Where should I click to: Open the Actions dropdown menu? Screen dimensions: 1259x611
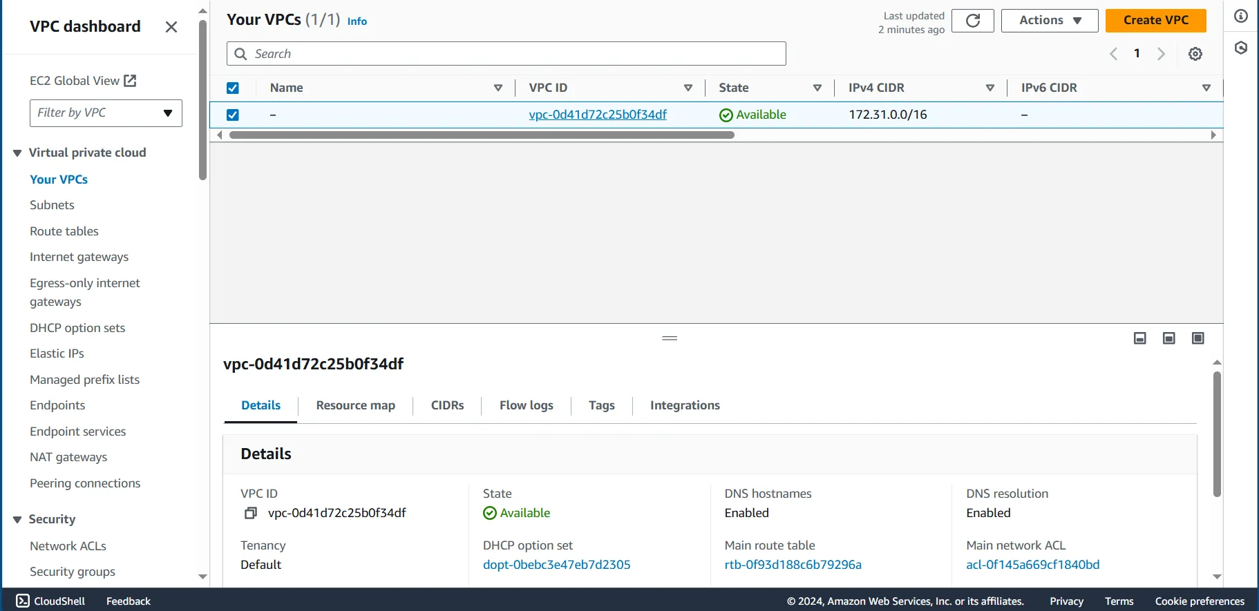click(1049, 21)
